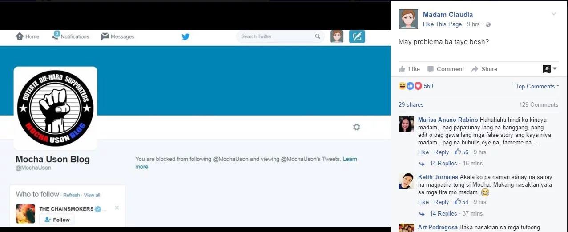Like Marisa Anano Rabino's comment
The image size is (568, 232).
point(423,152)
